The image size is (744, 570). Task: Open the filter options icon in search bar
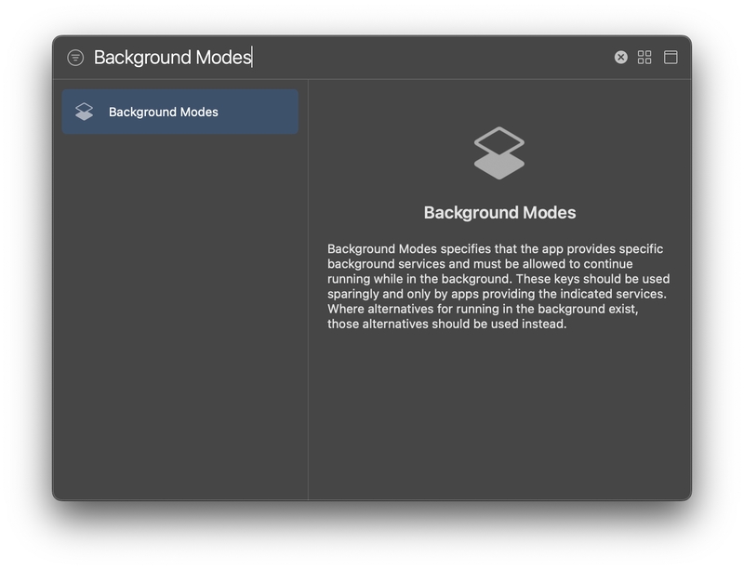75,58
